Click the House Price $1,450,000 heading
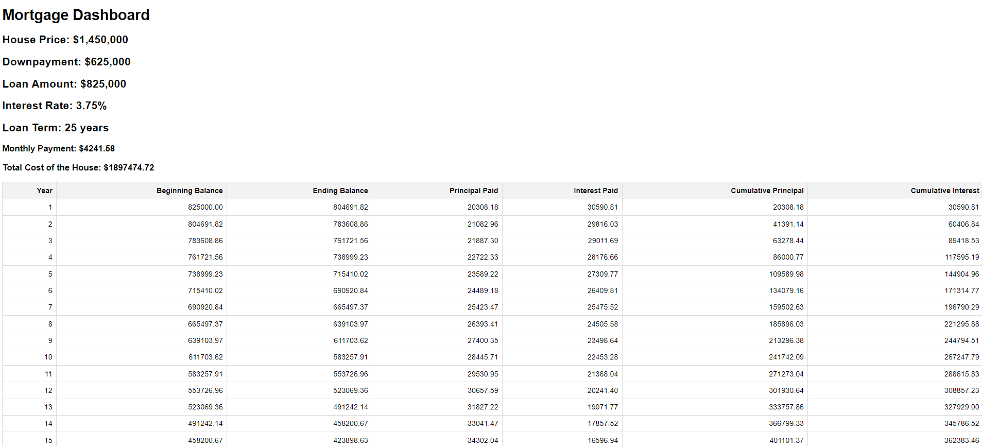The width and height of the screenshot is (982, 446). [x=65, y=40]
